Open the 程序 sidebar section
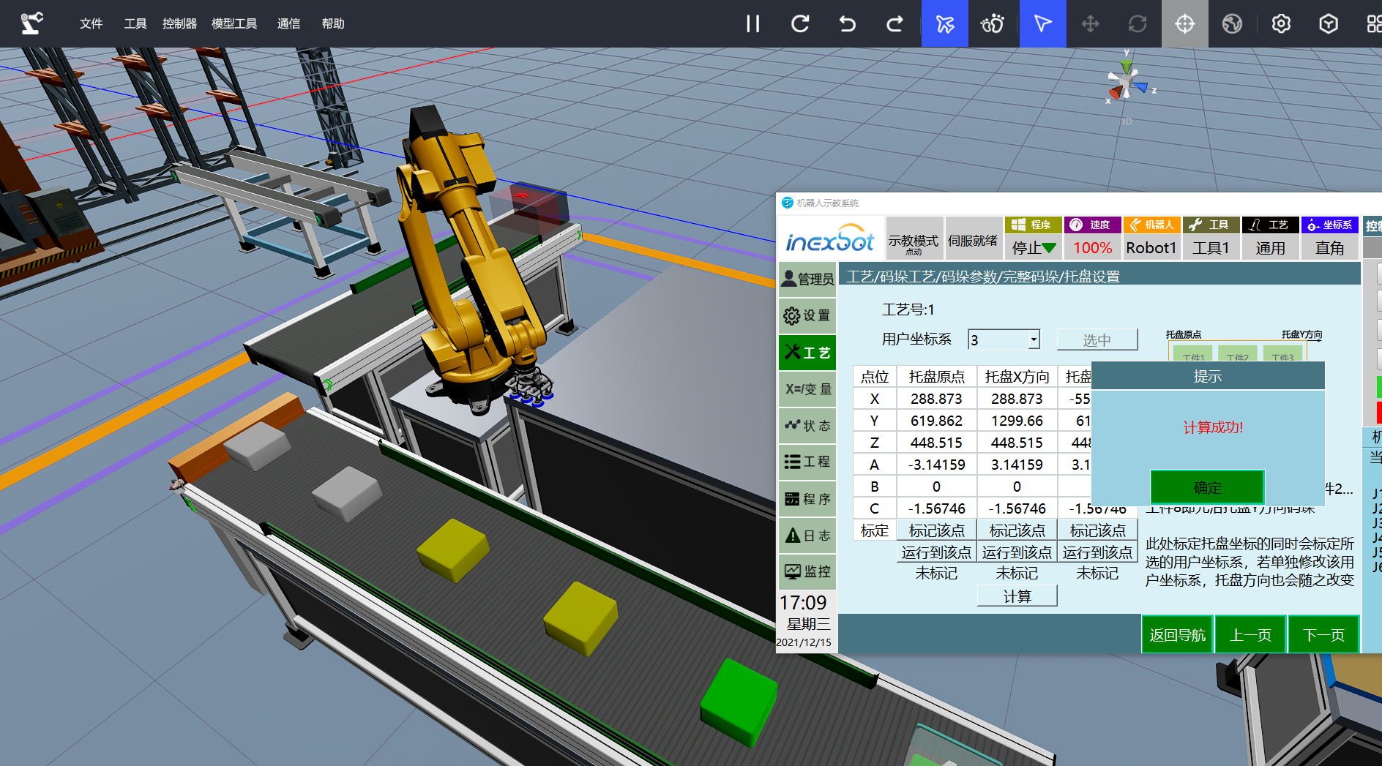Viewport: 1382px width, 766px height. click(x=807, y=499)
